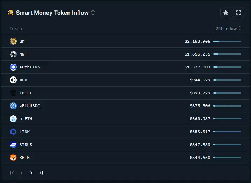Open the LINK token name

click(x=24, y=132)
